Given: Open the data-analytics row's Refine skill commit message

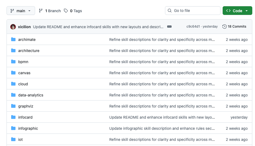Looking at the screenshot, I should coord(162,95).
